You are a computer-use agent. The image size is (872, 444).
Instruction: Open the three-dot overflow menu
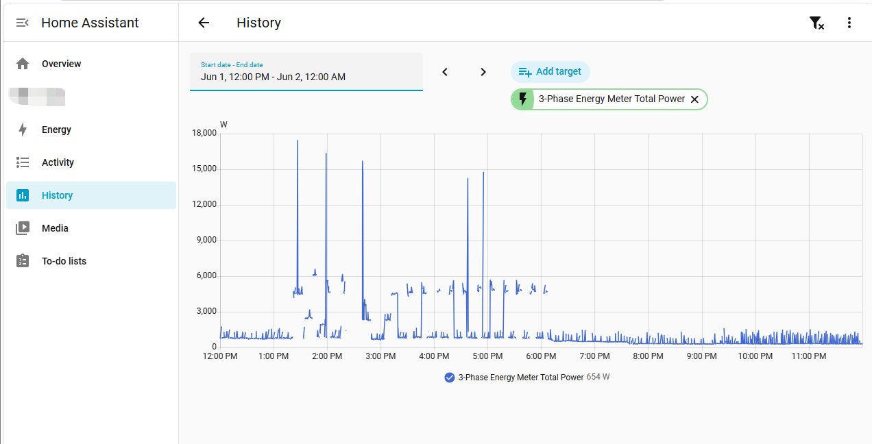pyautogui.click(x=849, y=23)
